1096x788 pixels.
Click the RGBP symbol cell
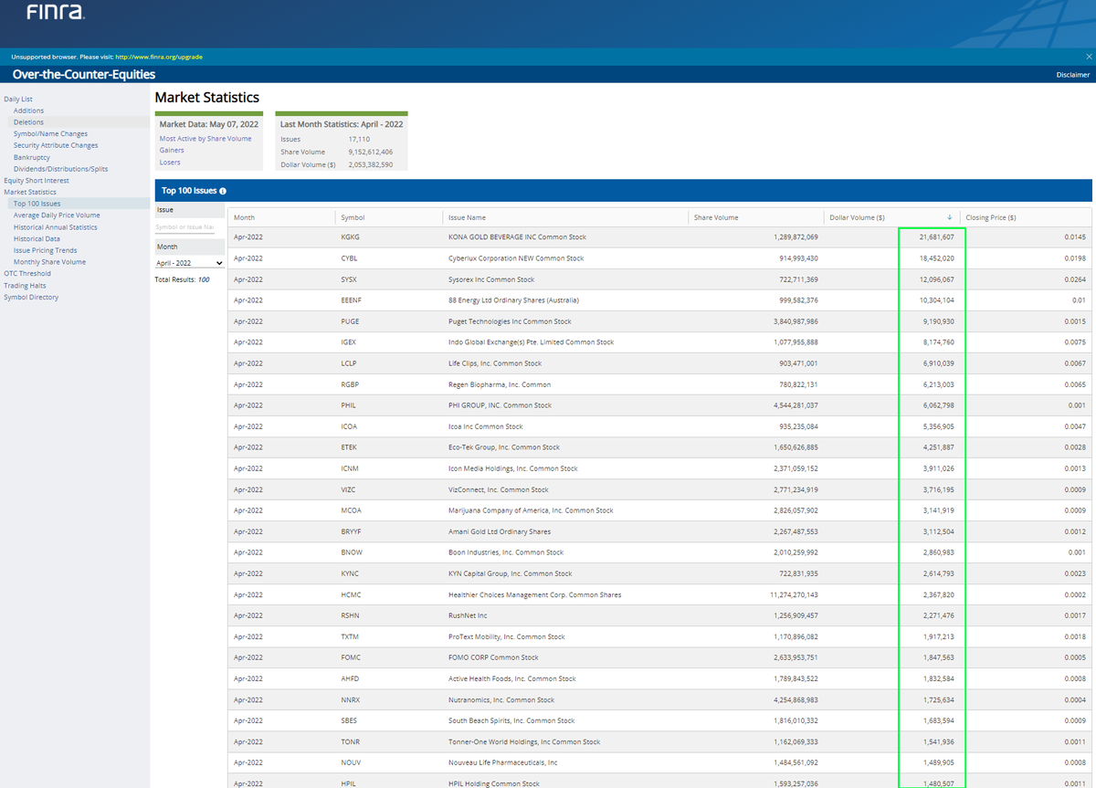(x=350, y=384)
